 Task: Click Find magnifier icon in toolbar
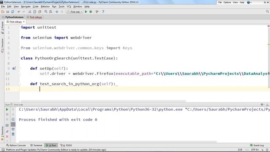(46, 12)
